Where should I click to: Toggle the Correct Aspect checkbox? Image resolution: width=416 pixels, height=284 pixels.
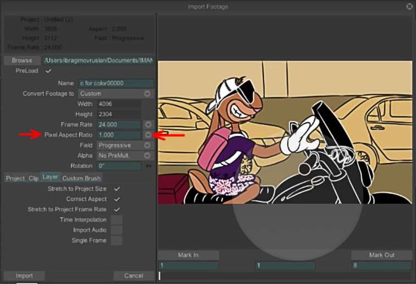pyautogui.click(x=117, y=199)
